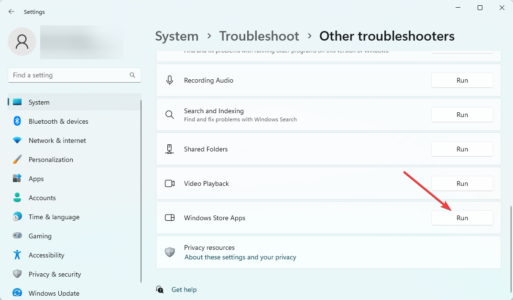
Task: Click the Time & language globe icon
Action: point(17,217)
